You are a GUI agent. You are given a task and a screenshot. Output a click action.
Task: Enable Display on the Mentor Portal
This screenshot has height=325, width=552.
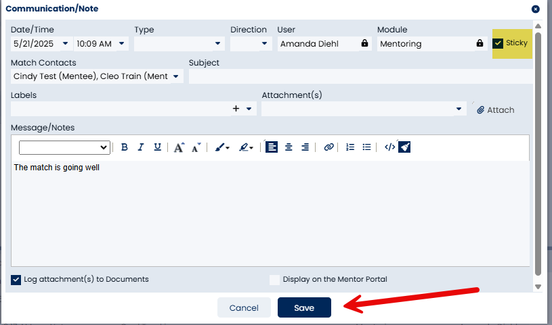(x=274, y=280)
